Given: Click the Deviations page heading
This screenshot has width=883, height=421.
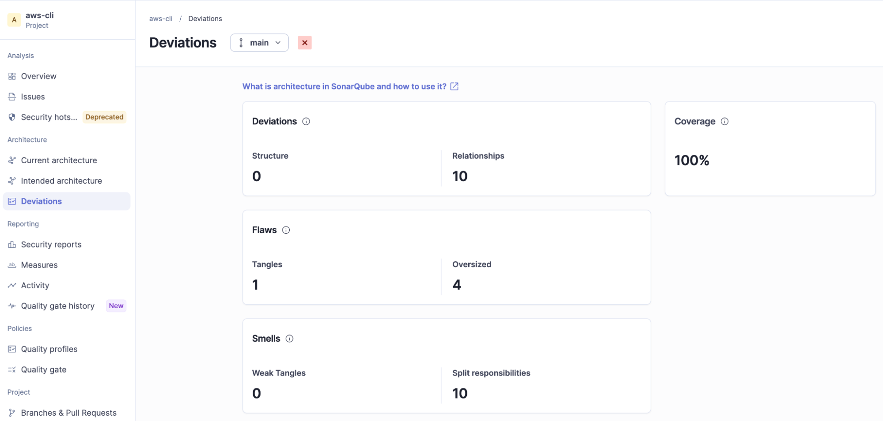Looking at the screenshot, I should 183,43.
